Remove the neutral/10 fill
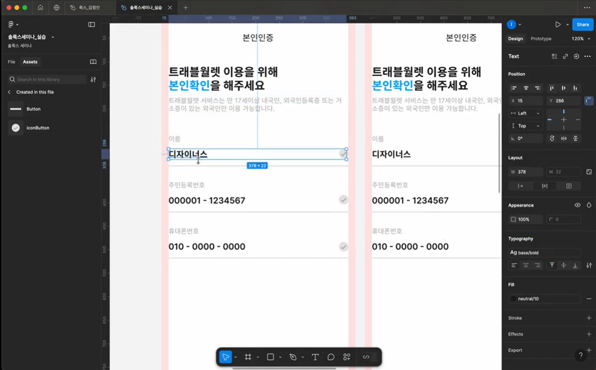The width and height of the screenshot is (596, 370). click(589, 299)
